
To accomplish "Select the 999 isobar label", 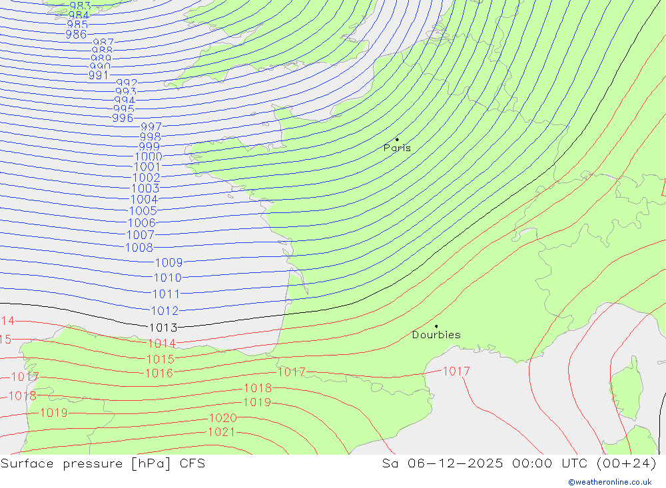I will pyautogui.click(x=149, y=147).
